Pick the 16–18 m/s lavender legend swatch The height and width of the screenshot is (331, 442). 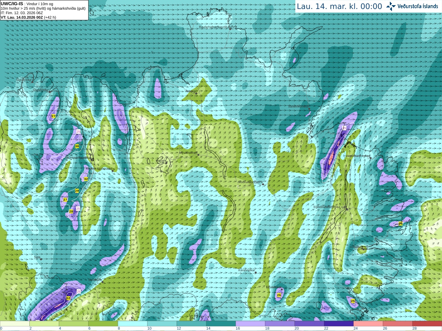[x=250, y=324]
